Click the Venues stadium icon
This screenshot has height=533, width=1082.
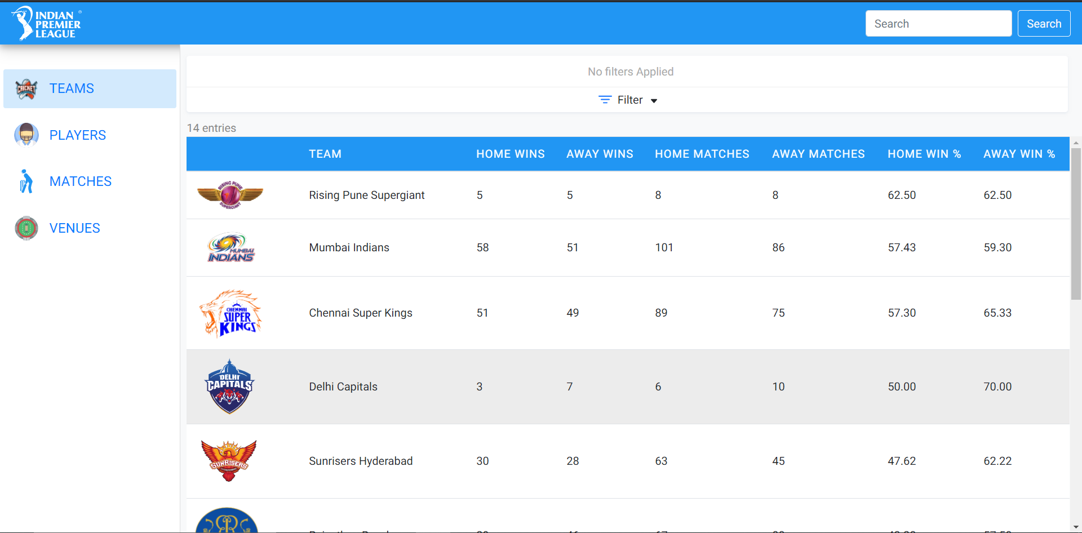coord(26,228)
